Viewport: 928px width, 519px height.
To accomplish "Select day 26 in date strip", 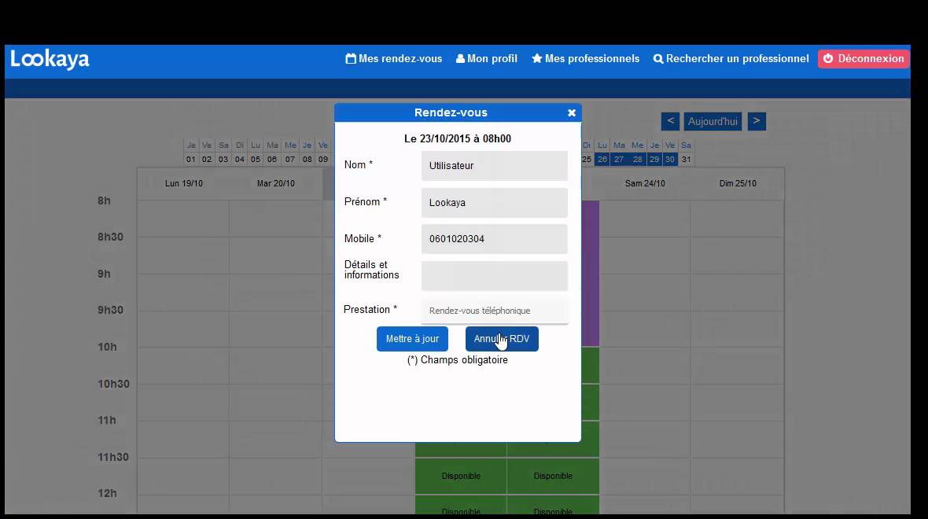I will pos(602,159).
